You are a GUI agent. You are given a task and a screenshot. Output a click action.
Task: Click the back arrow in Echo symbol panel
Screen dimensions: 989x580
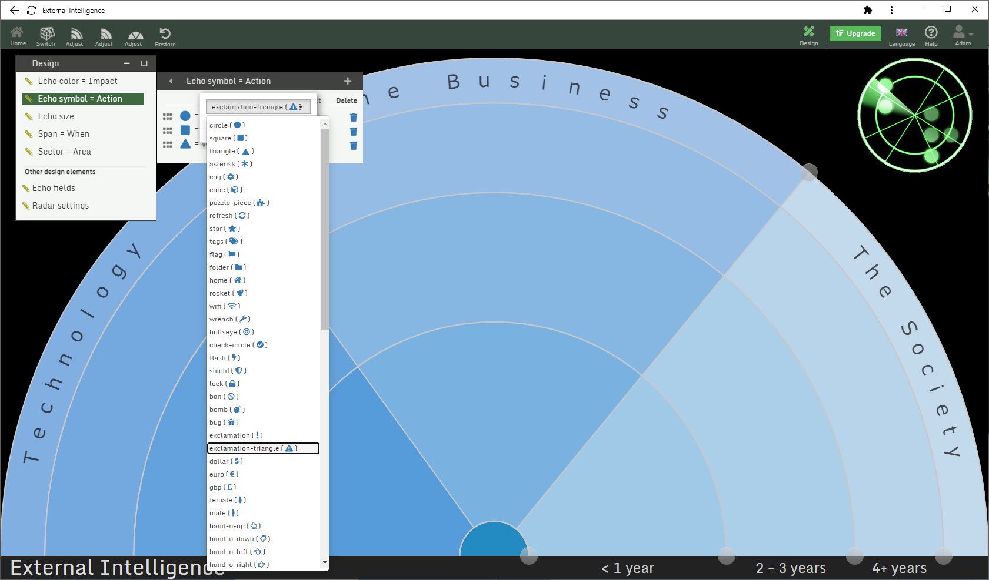coord(171,81)
